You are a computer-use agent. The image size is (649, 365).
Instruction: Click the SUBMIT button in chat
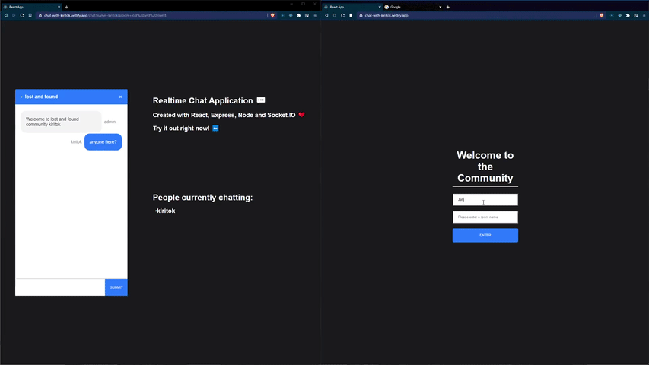point(116,287)
